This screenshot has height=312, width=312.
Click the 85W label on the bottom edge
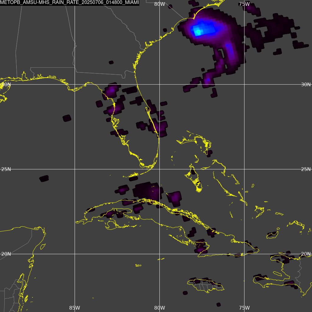point(75,308)
